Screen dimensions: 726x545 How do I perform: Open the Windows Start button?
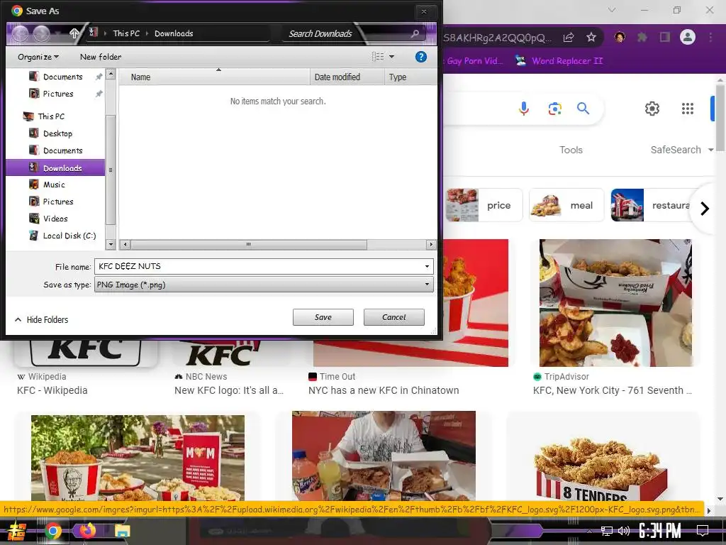[17, 531]
